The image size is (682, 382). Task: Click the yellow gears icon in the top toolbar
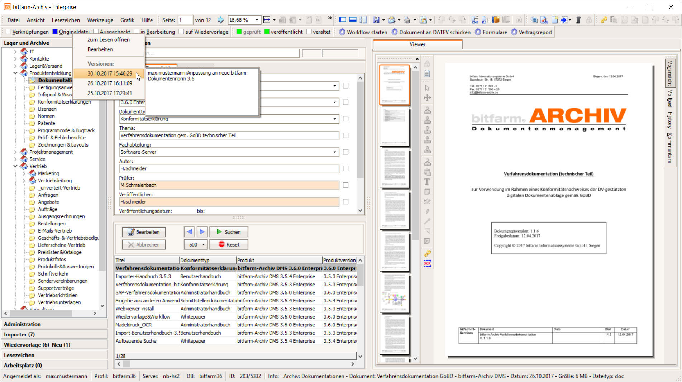click(604, 20)
